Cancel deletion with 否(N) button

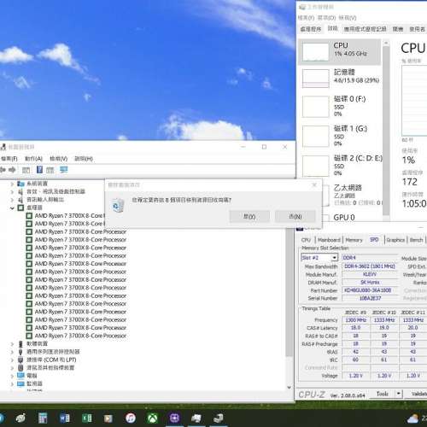point(295,217)
